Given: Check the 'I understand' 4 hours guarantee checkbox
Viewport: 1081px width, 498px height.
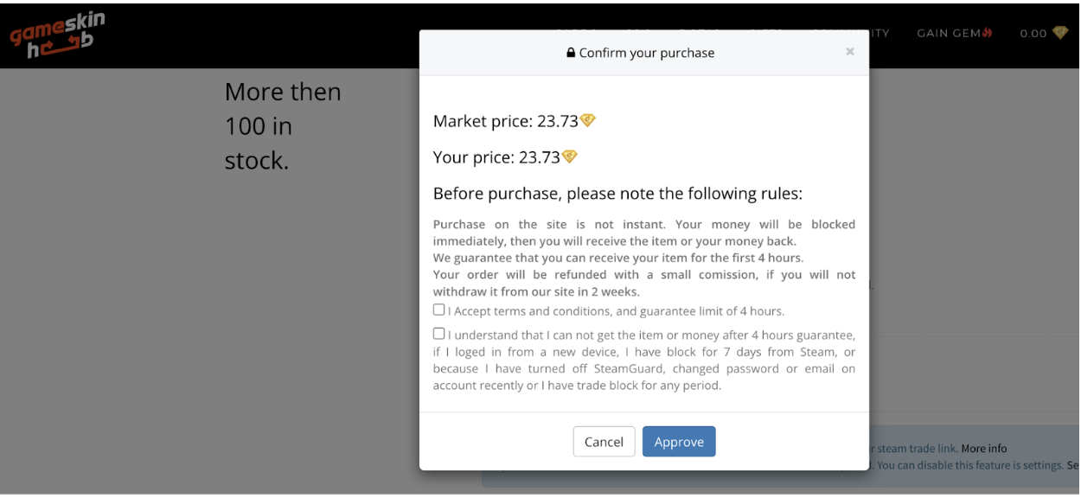Looking at the screenshot, I should (x=439, y=334).
